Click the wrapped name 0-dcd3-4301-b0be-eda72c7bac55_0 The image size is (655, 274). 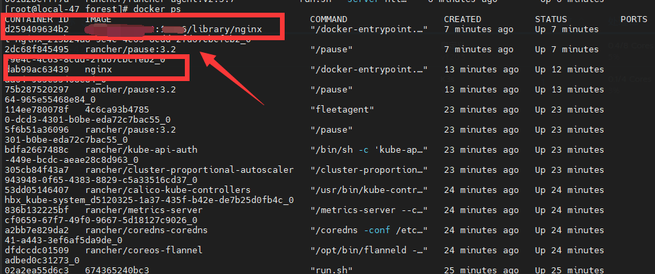(x=88, y=119)
